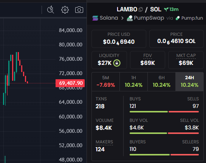Viewport: 206px width, 163px height.
Task: Click the buys versus sells ratio bar
Action: click(164, 112)
